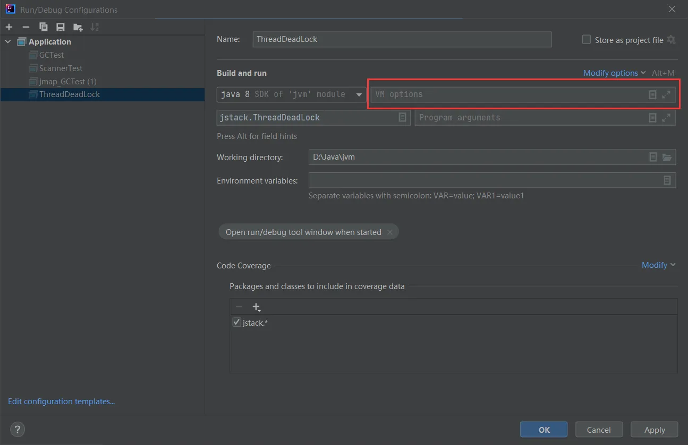Select the jmap_GCTest (1) configuration
The height and width of the screenshot is (445, 688).
(67, 81)
